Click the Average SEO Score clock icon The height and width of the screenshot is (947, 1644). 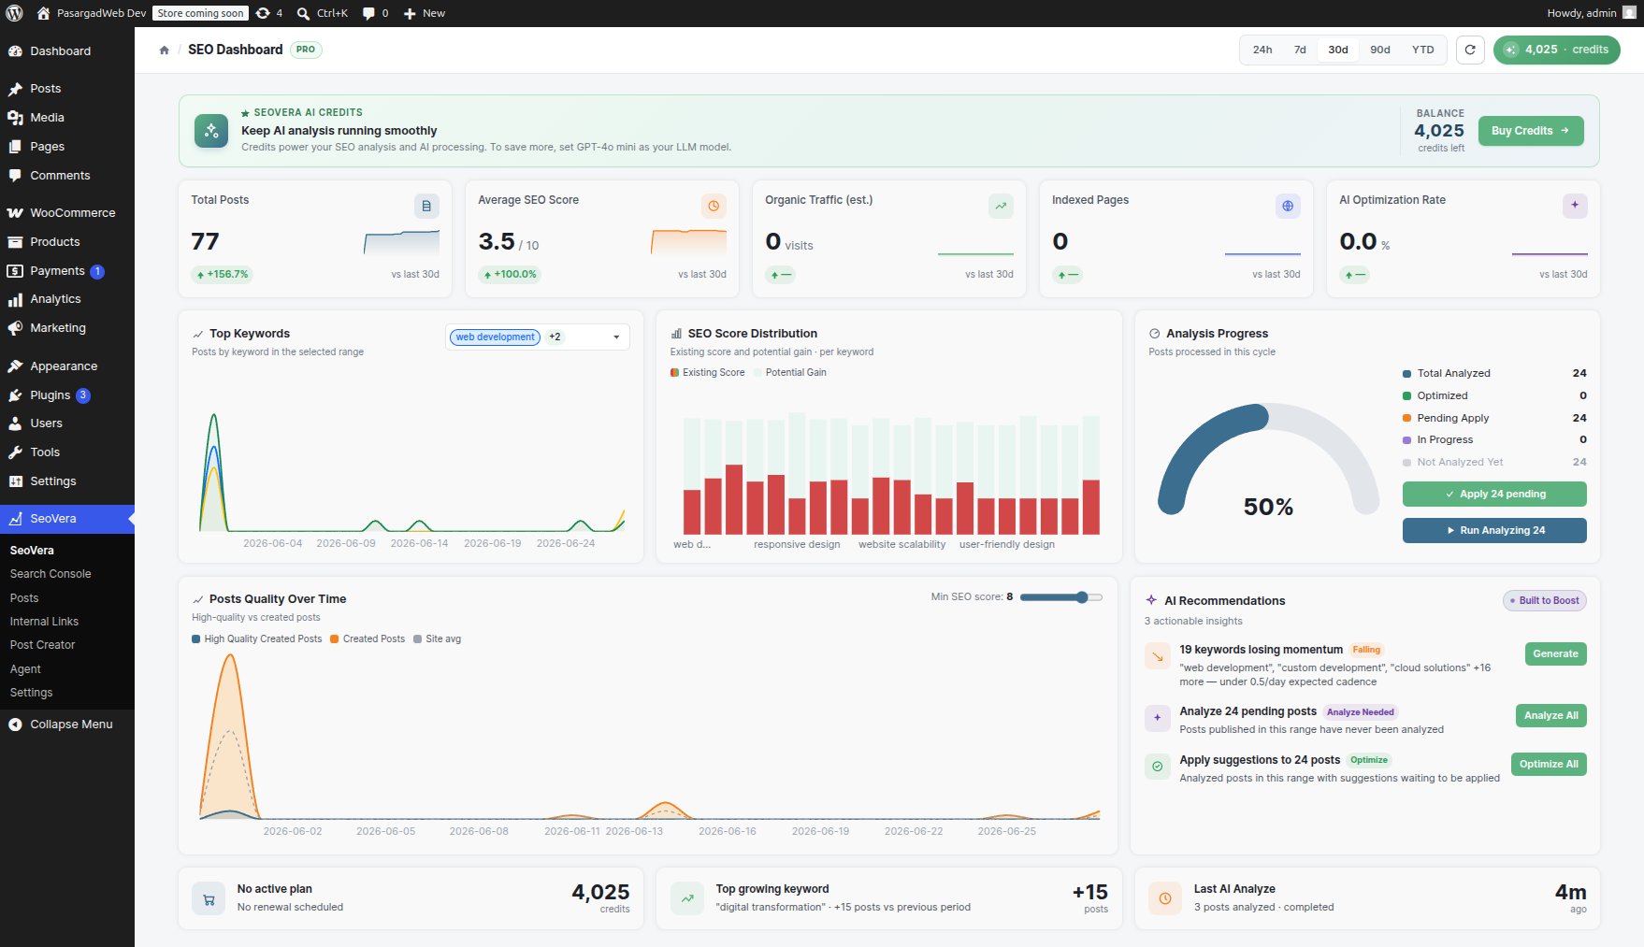(x=714, y=206)
